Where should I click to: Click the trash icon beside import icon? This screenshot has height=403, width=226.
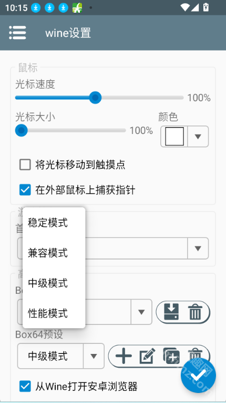(196, 312)
